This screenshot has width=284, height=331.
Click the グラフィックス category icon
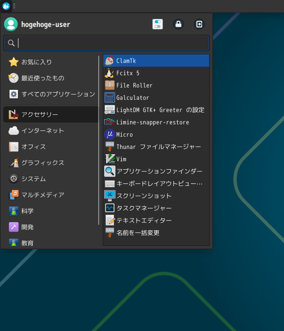coord(14,163)
